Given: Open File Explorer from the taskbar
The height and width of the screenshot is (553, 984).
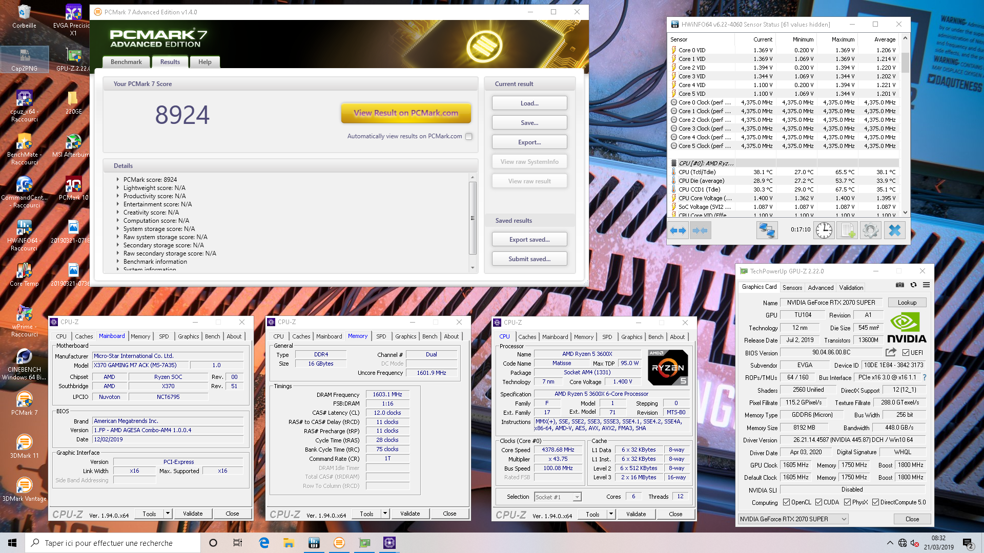Looking at the screenshot, I should (x=289, y=543).
